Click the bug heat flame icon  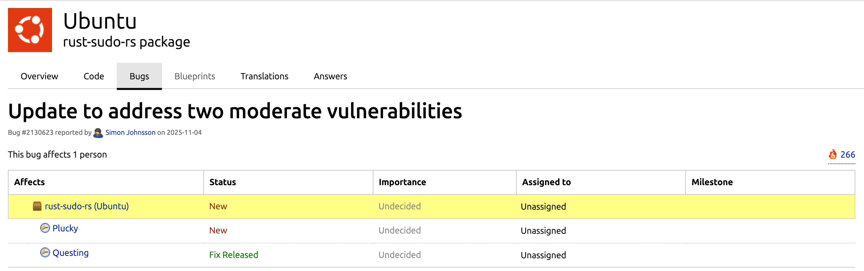coord(833,154)
